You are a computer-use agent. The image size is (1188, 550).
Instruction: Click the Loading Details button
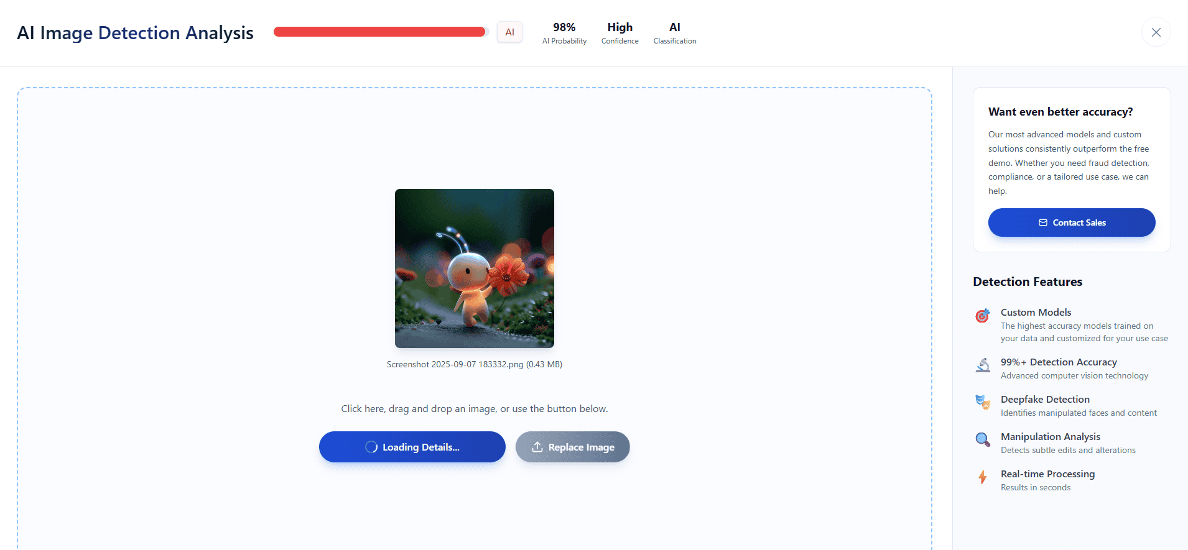(x=412, y=447)
